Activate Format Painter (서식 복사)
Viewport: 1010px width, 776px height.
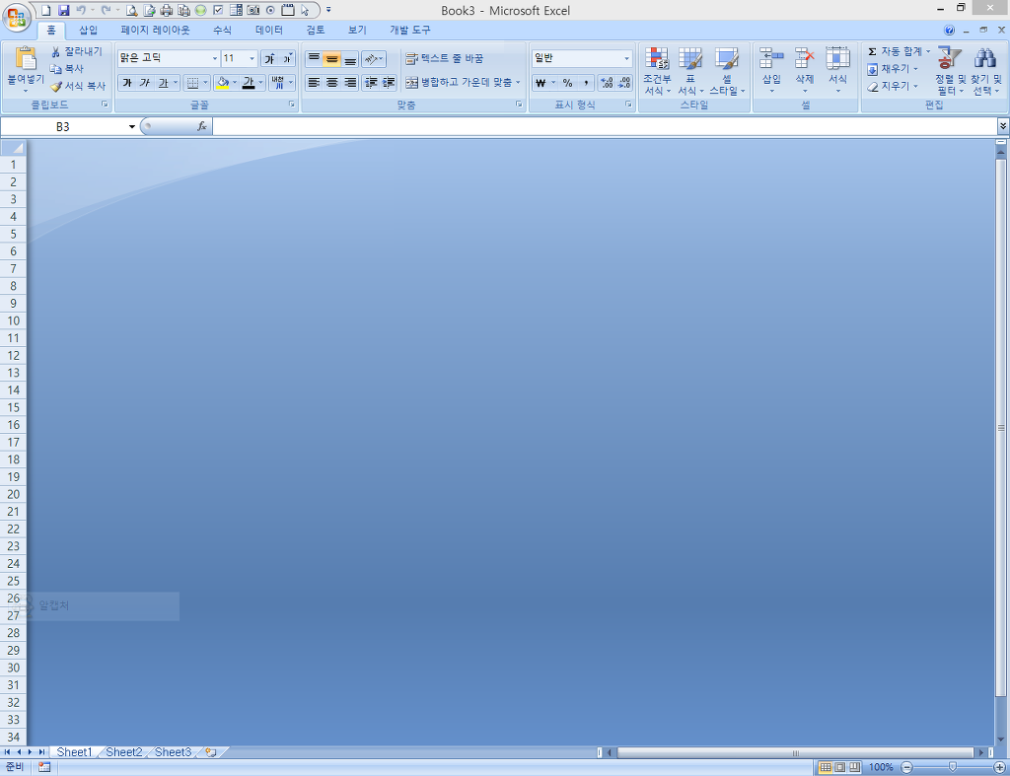[x=78, y=86]
